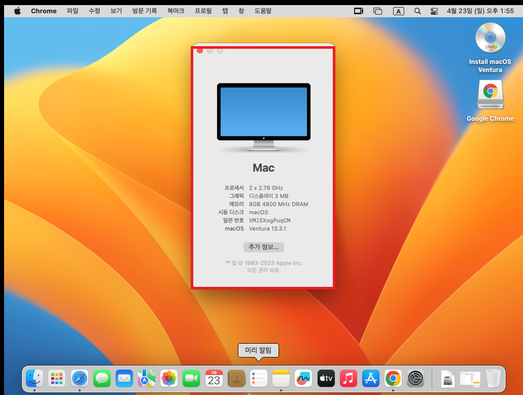Open Control Center in menu bar
Screen dimensions: 523x395
pyautogui.click(x=434, y=11)
